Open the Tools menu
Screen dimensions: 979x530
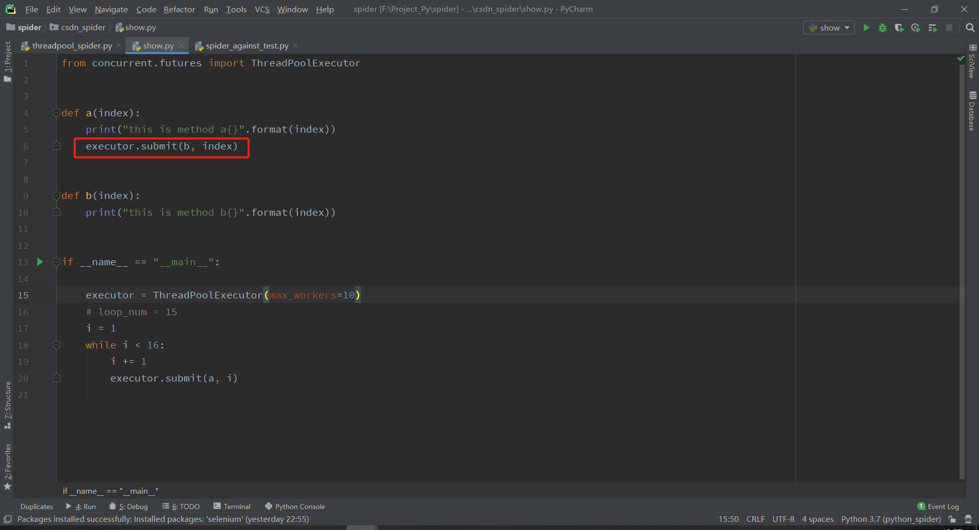(236, 9)
